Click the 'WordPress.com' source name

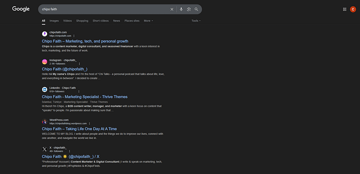(x=59, y=120)
